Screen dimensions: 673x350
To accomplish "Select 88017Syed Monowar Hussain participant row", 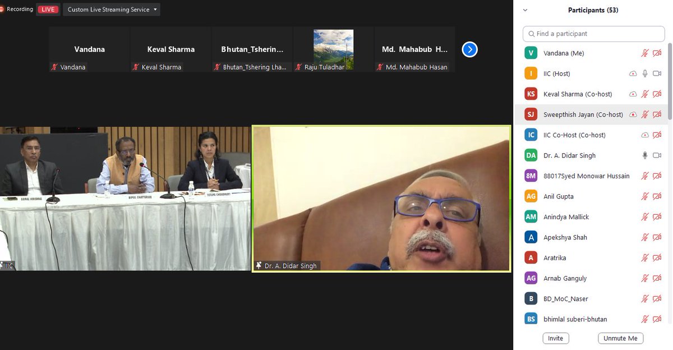I will click(x=592, y=176).
